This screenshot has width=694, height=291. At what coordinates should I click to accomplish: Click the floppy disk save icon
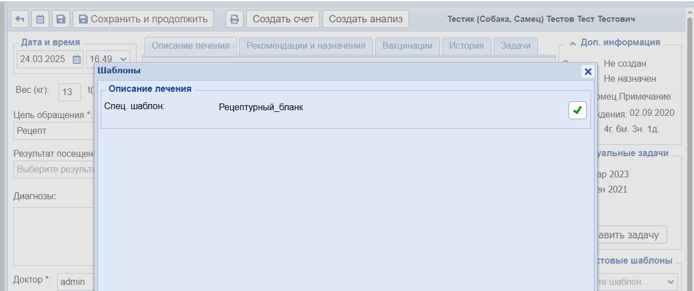click(61, 19)
